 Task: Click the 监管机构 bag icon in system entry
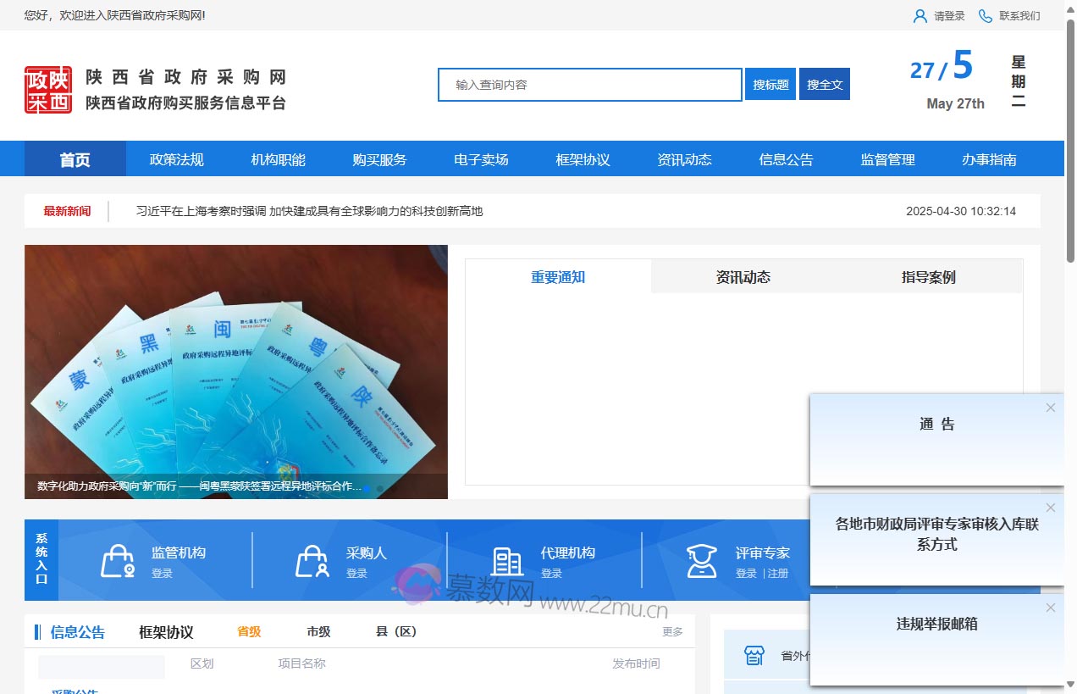click(x=117, y=559)
